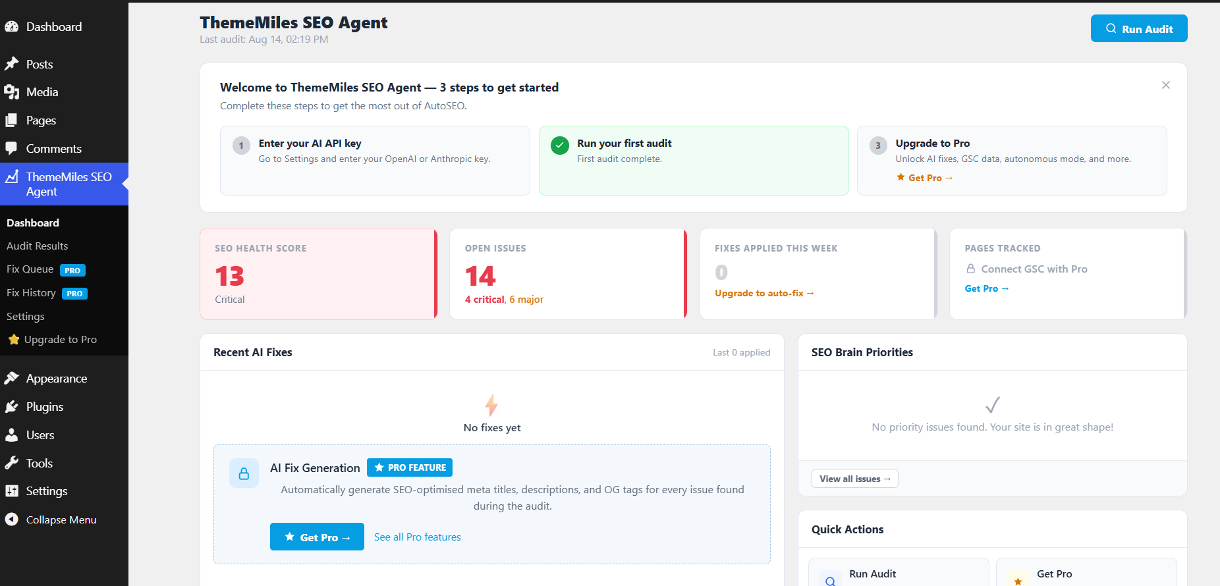The image size is (1220, 586).
Task: Click the Posts pushpin icon
Action: click(x=11, y=64)
